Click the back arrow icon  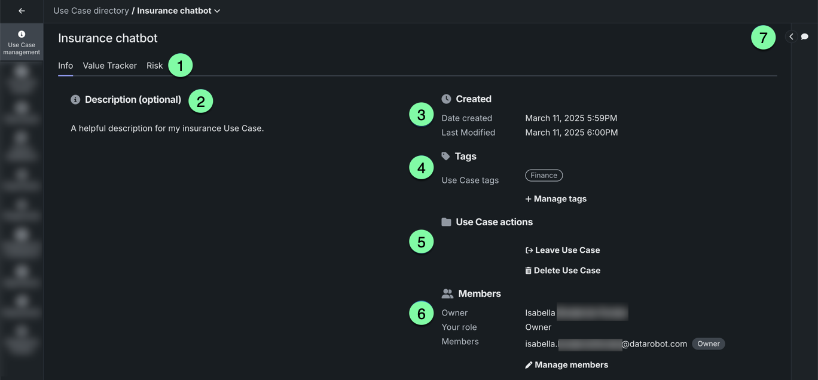pyautogui.click(x=22, y=11)
